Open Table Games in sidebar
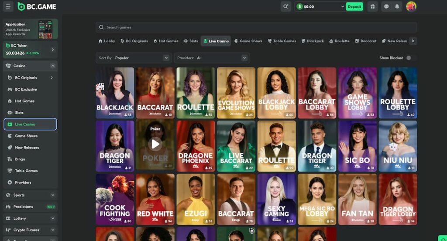 [30, 171]
